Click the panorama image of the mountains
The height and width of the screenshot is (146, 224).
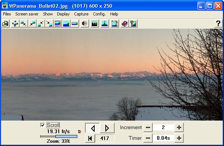(x=112, y=75)
